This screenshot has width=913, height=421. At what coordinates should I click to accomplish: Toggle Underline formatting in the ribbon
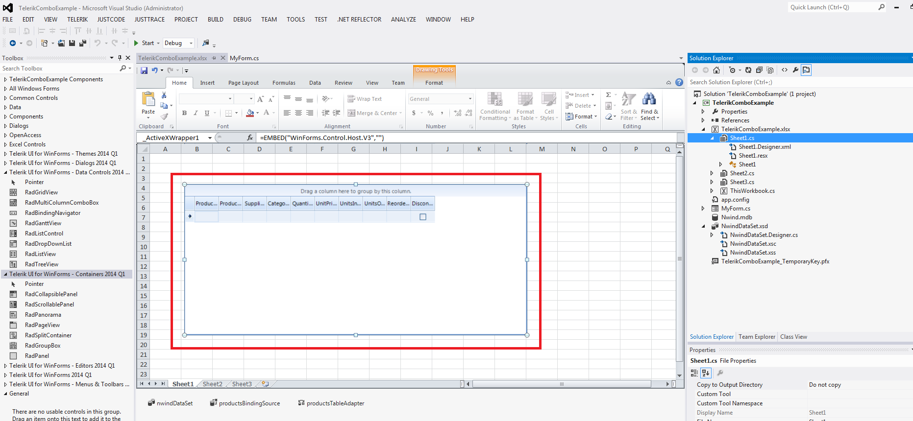tap(207, 113)
